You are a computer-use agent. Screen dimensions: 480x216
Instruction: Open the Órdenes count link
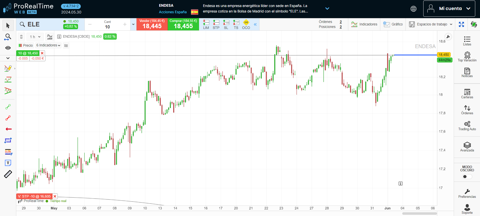341,22
